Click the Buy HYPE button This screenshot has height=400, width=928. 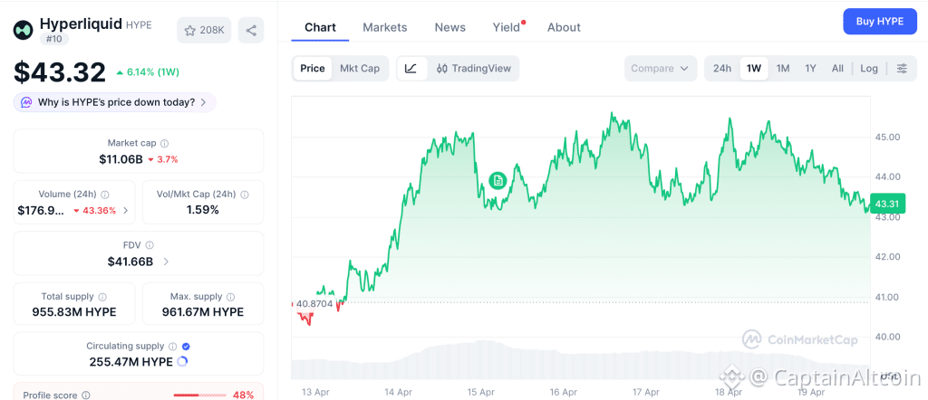click(879, 22)
